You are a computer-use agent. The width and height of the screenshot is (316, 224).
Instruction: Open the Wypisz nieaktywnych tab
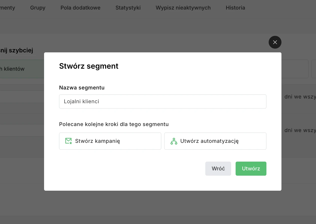[x=183, y=8]
